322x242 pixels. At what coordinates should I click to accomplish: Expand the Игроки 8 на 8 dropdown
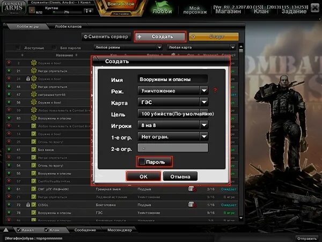tap(173, 125)
